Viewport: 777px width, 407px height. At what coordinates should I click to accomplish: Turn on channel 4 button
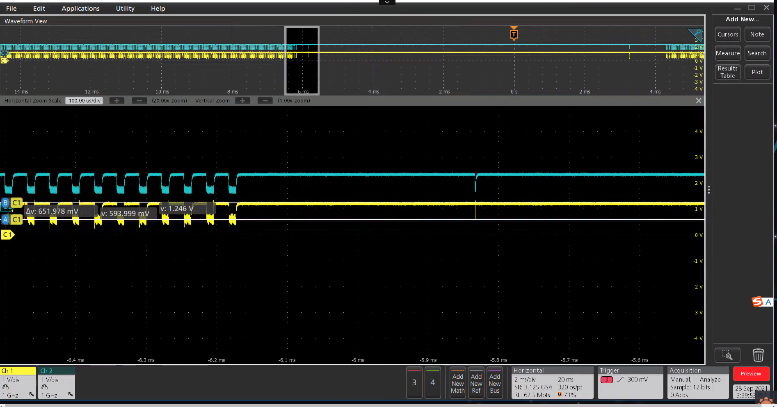click(432, 382)
